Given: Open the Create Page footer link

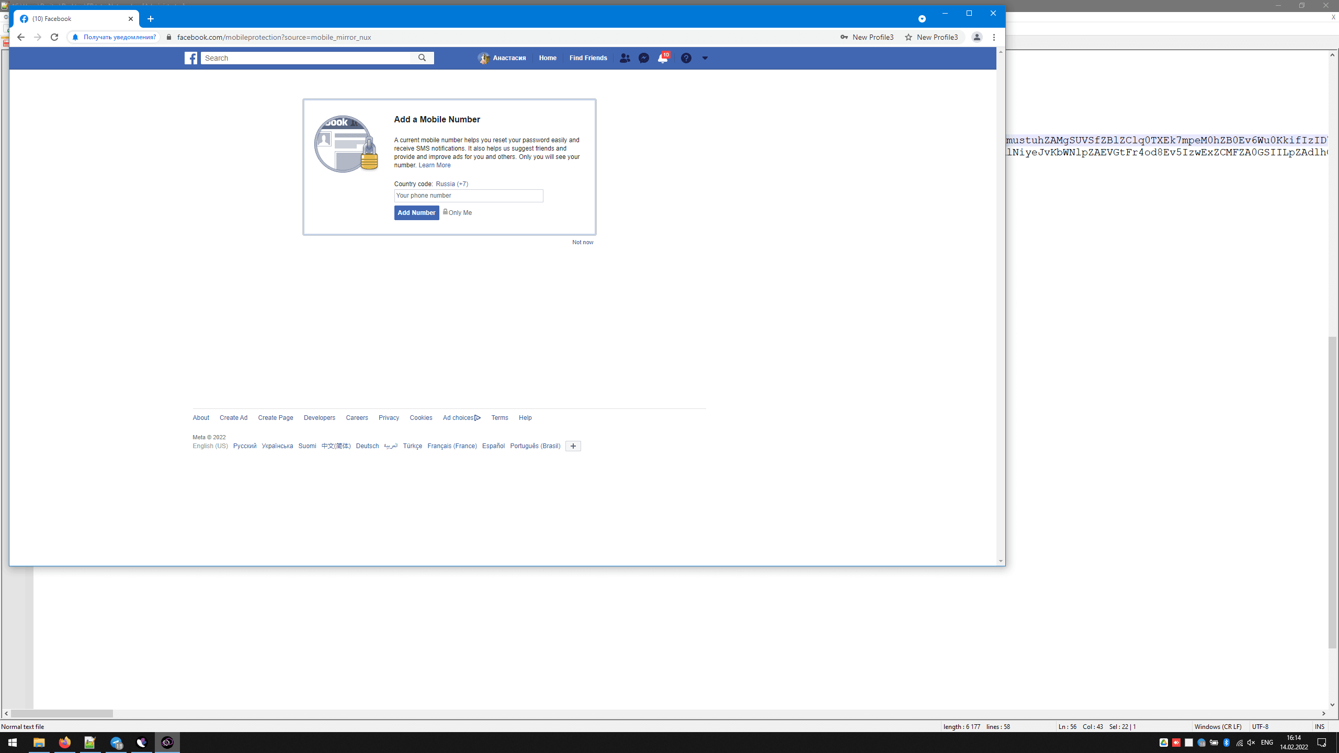Looking at the screenshot, I should (275, 418).
